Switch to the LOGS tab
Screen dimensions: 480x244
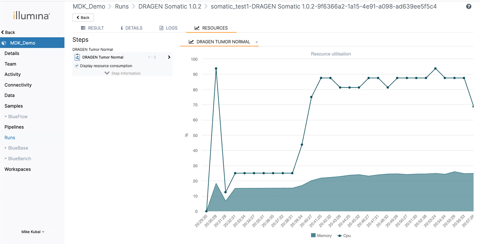coord(168,28)
